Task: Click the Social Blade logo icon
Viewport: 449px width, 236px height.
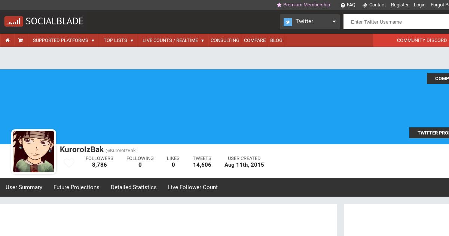Action: (14, 21)
